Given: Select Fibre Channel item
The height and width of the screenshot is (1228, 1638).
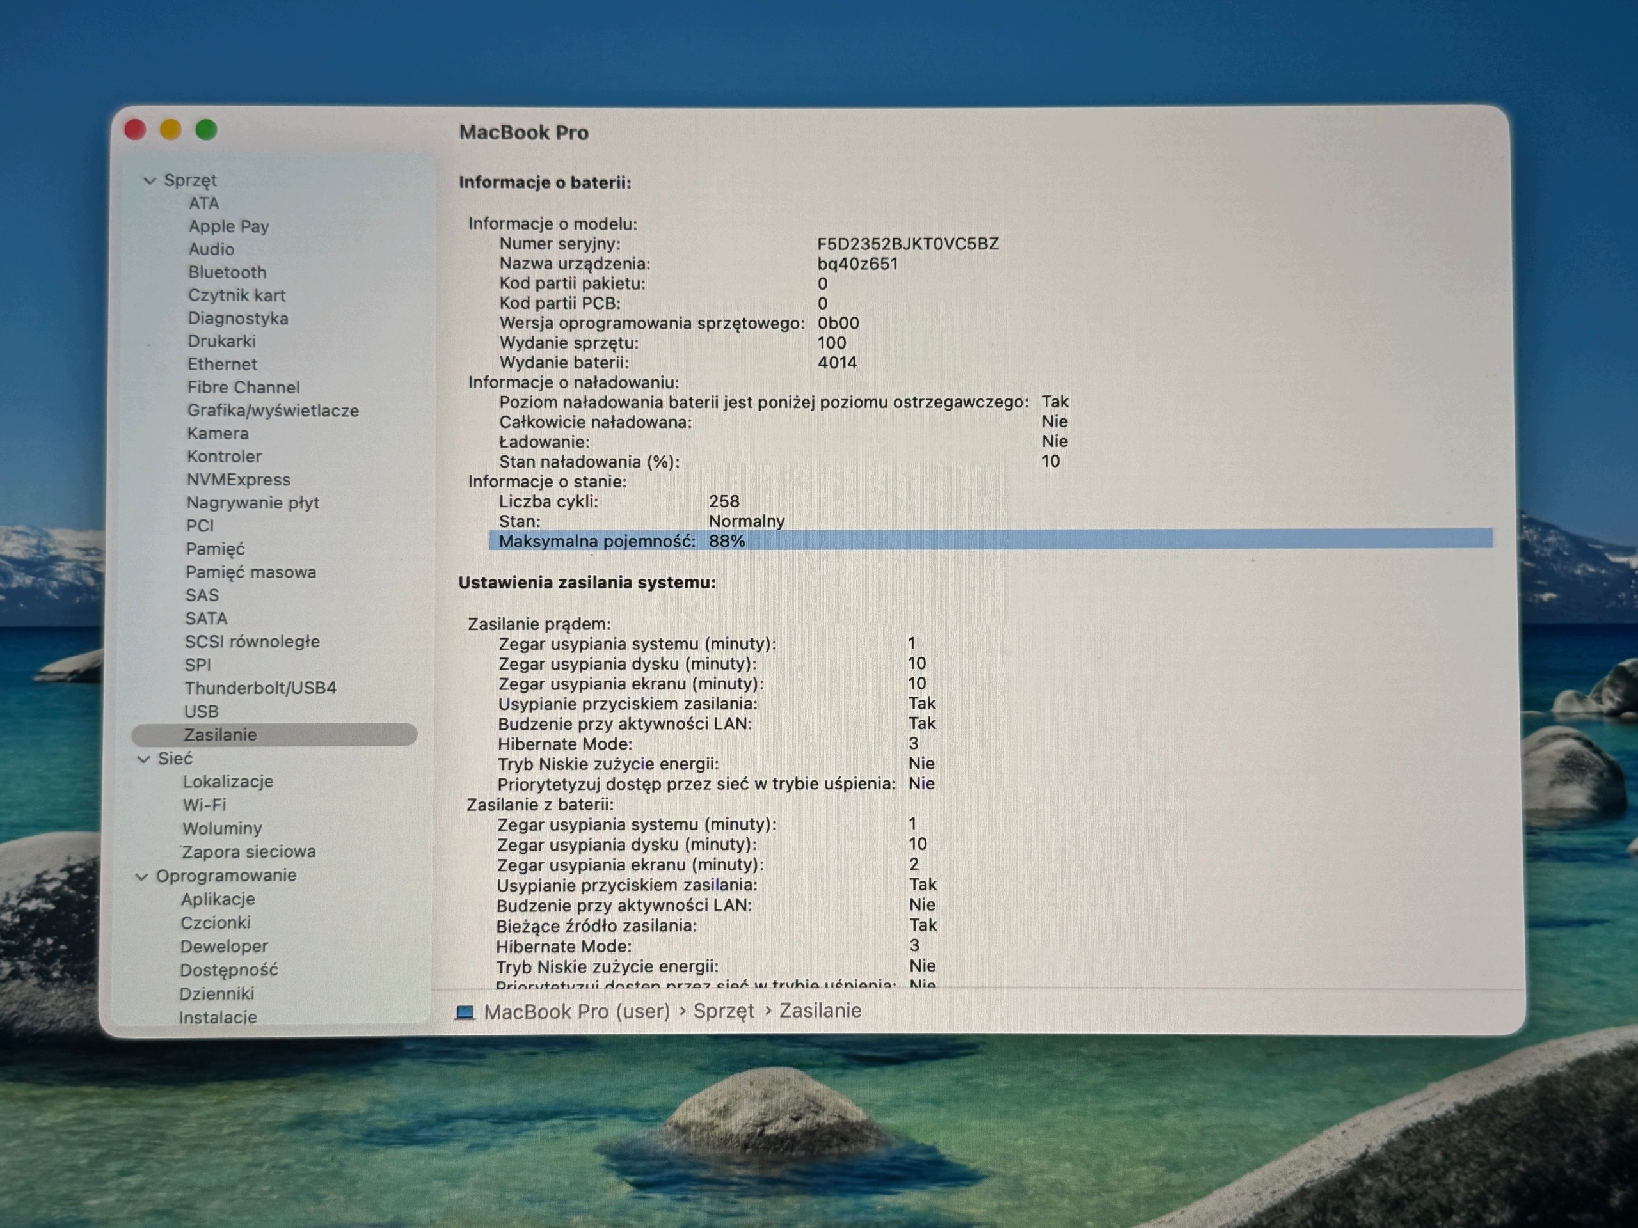Looking at the screenshot, I should coord(244,386).
